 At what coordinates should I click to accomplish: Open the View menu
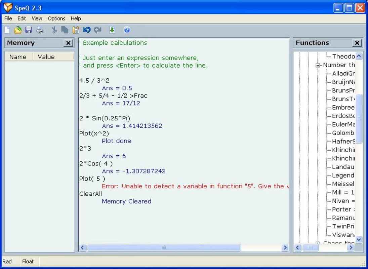point(37,18)
